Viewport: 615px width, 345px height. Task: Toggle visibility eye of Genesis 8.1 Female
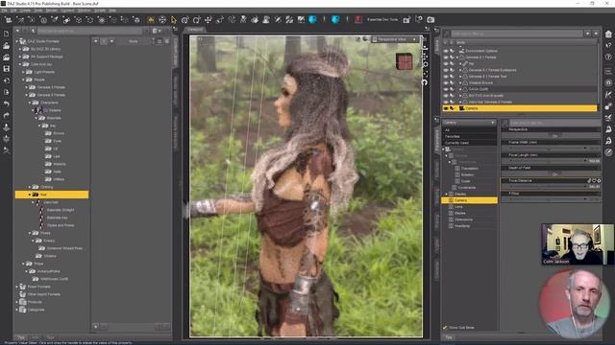click(x=446, y=57)
